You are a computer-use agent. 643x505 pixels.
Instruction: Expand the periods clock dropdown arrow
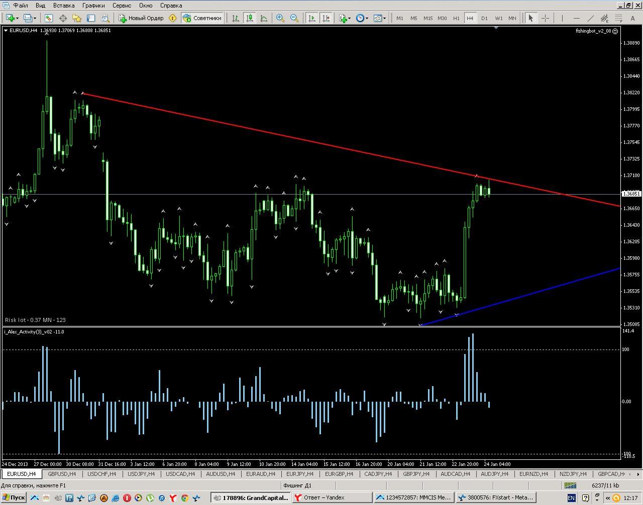(x=367, y=18)
